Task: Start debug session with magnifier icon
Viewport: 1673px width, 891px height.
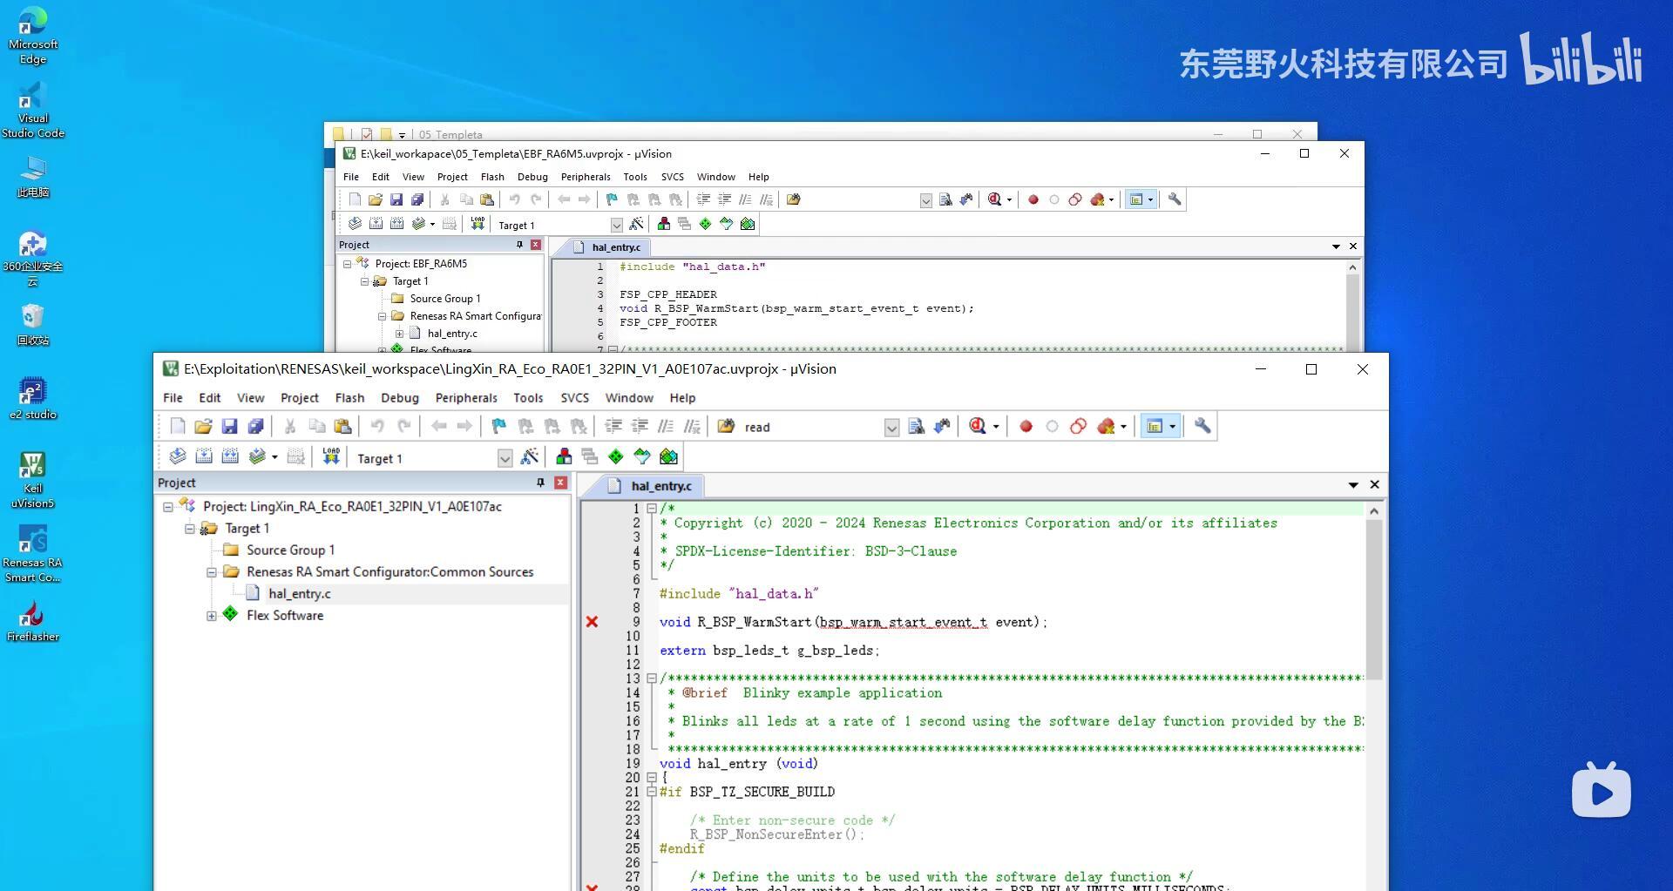Action: coord(978,426)
